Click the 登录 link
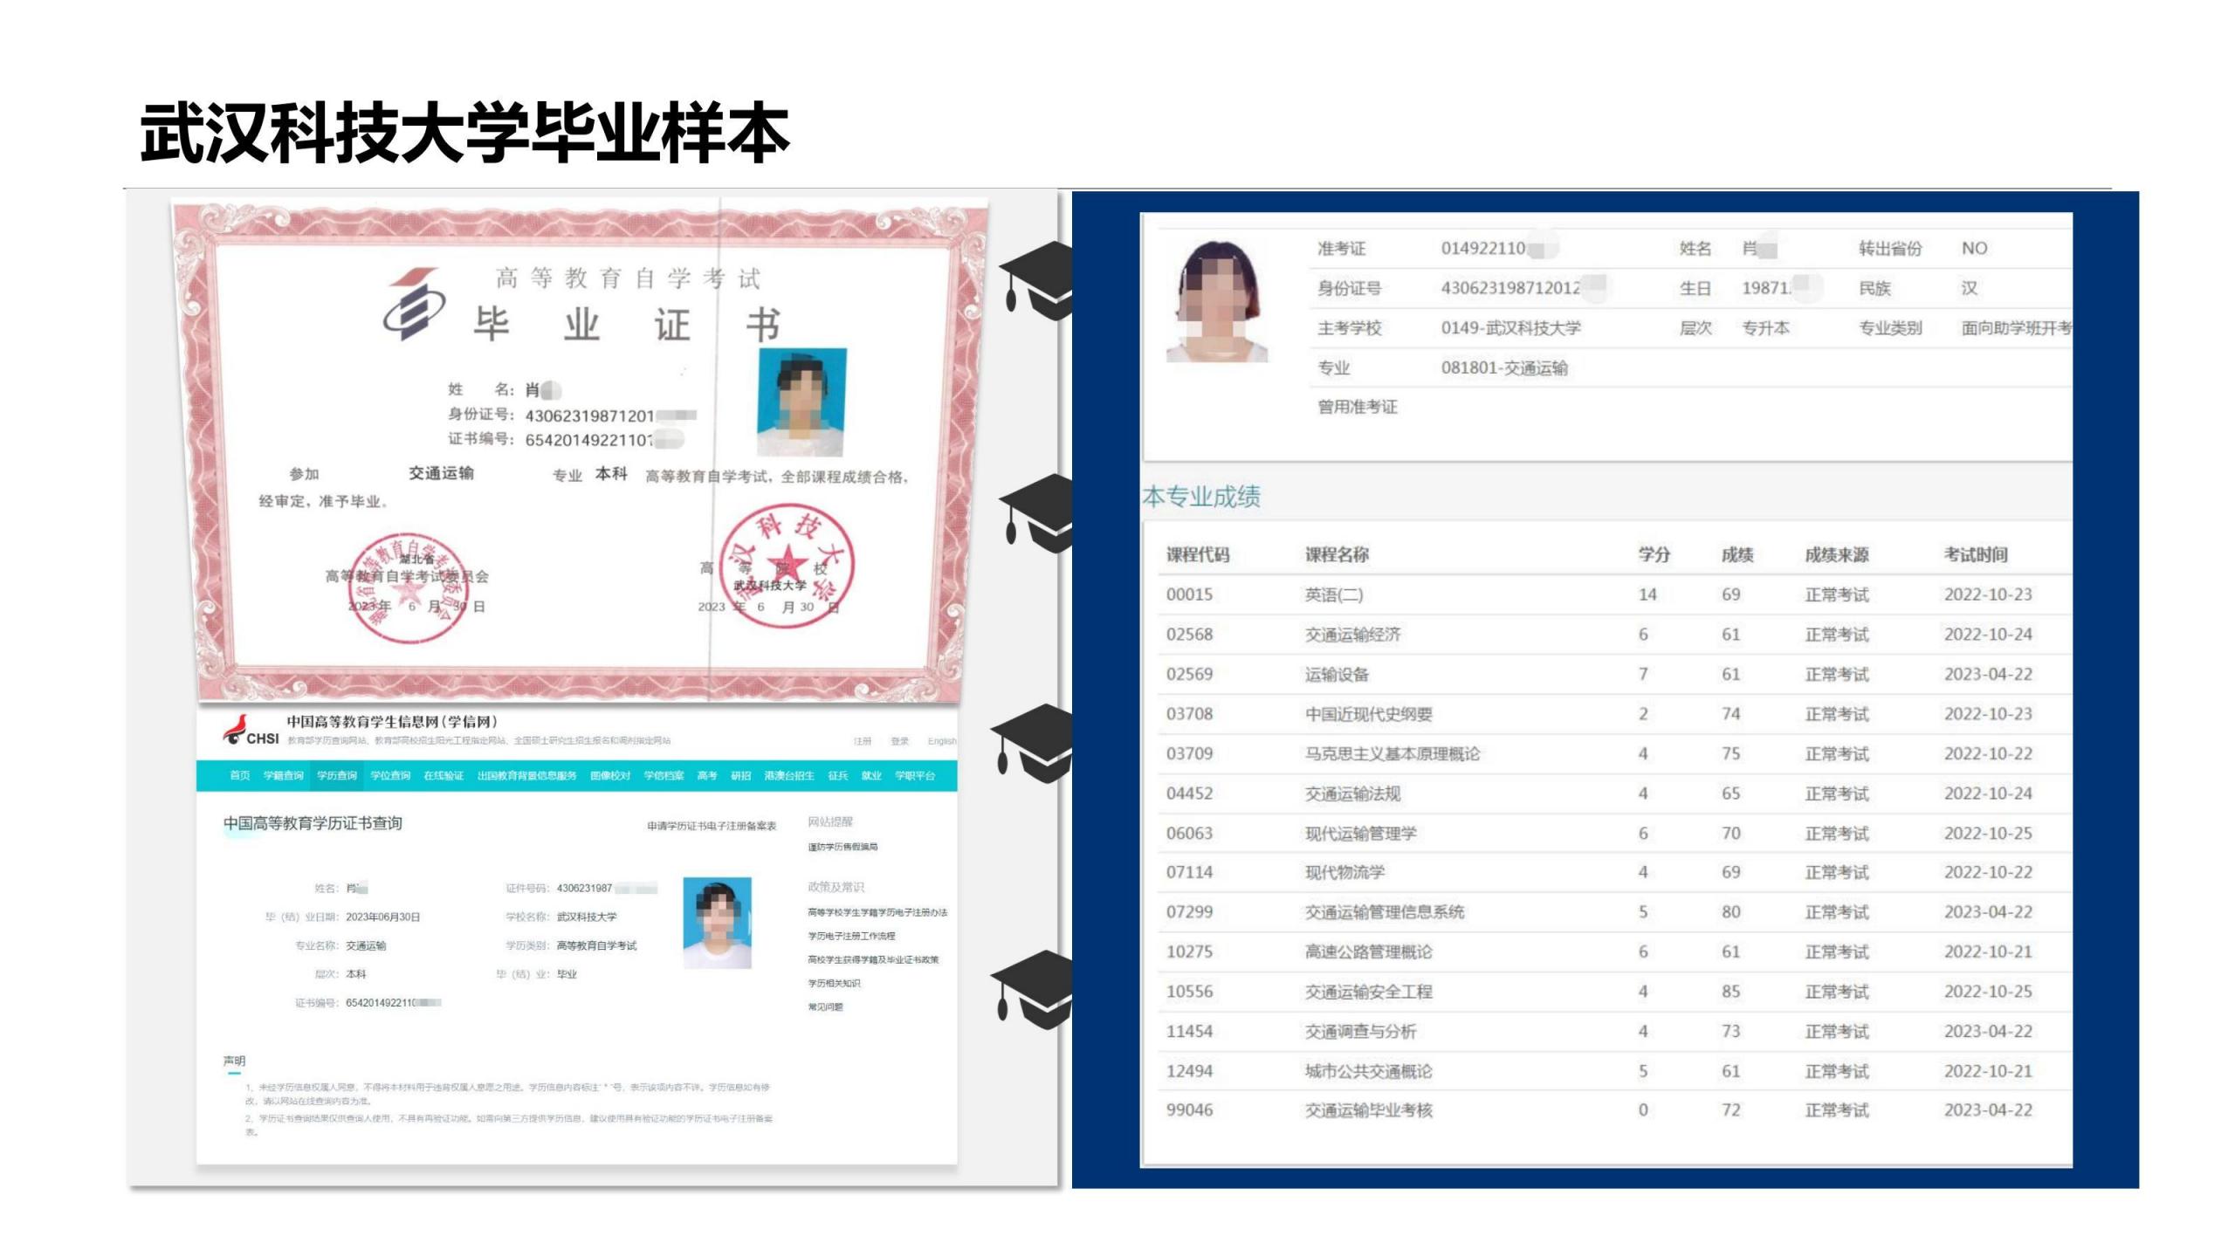 click(x=899, y=741)
